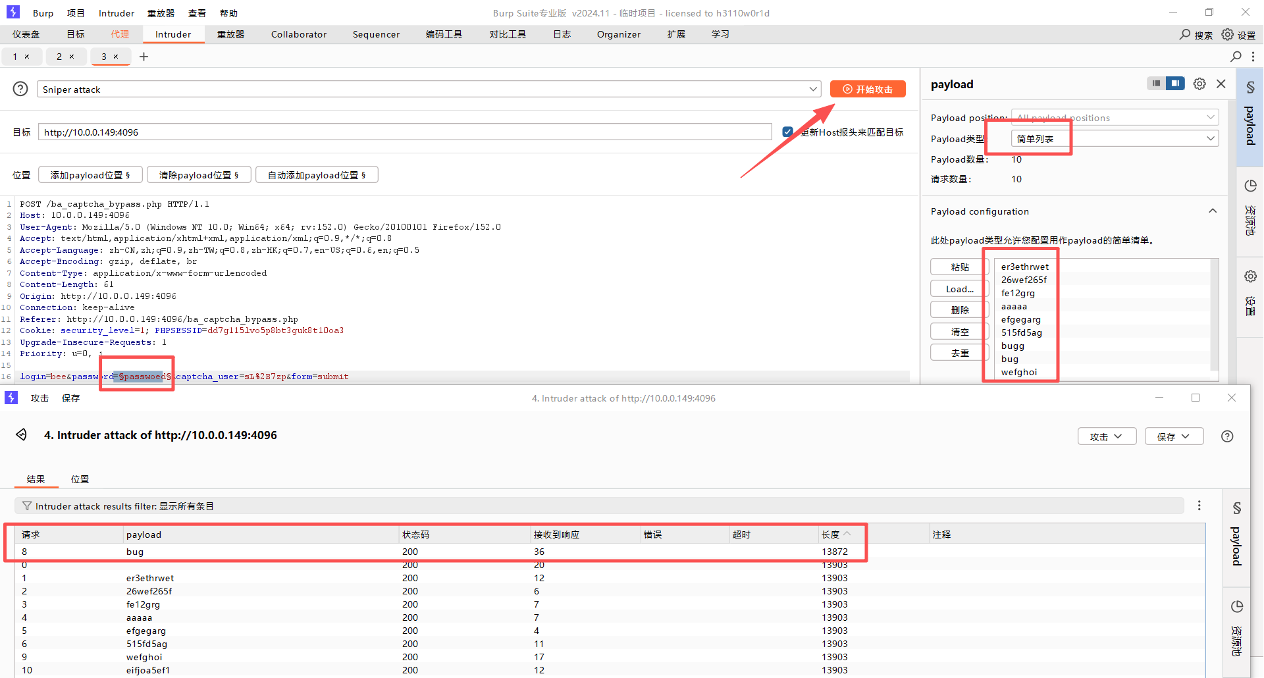Click the 清空 clear button
The height and width of the screenshot is (678, 1264).
[x=959, y=331]
